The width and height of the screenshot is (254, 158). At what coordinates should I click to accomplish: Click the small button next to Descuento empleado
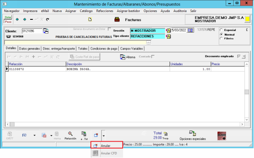[x=244, y=56]
